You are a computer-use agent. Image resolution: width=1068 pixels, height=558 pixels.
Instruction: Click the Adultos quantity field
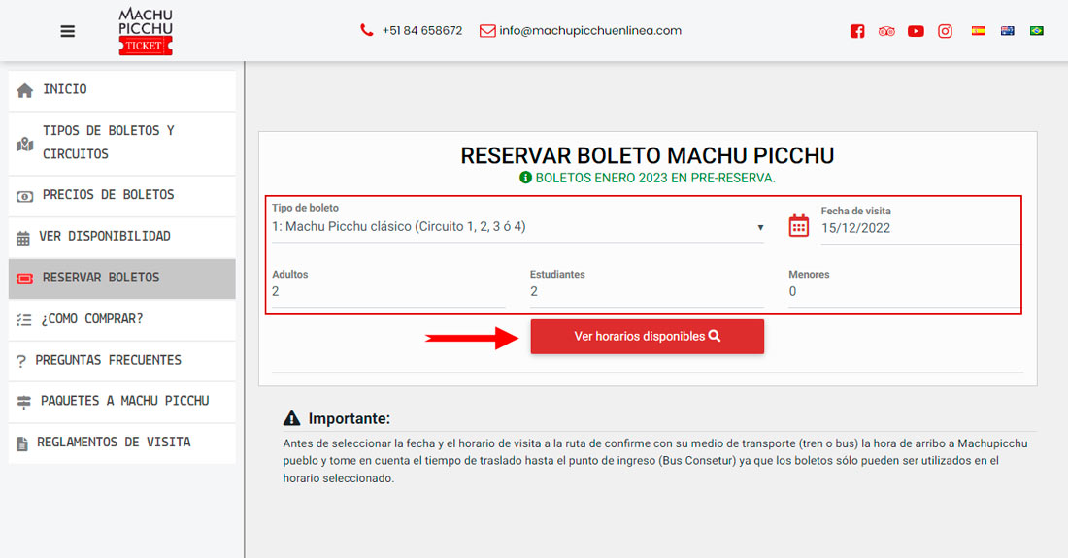click(x=388, y=292)
